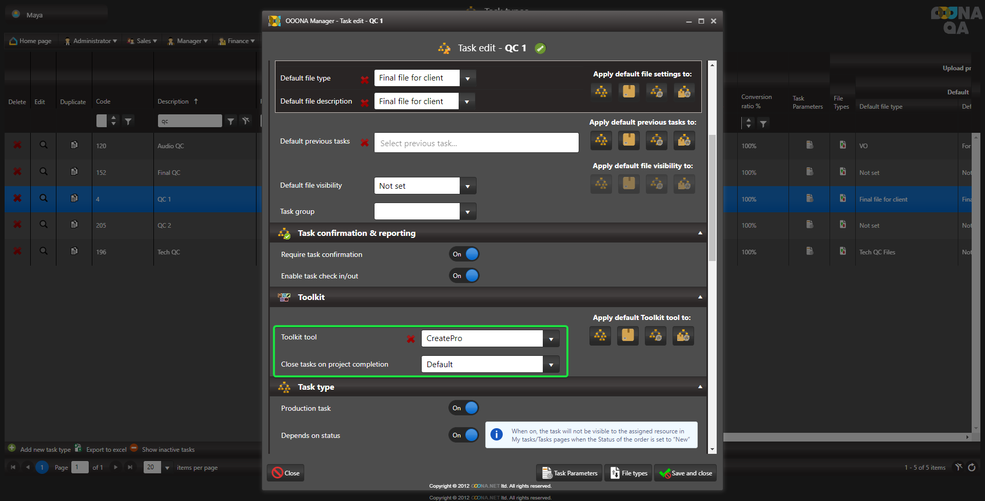Remove the Toolkit tool selection red X
The height and width of the screenshot is (501, 985).
pyautogui.click(x=410, y=339)
